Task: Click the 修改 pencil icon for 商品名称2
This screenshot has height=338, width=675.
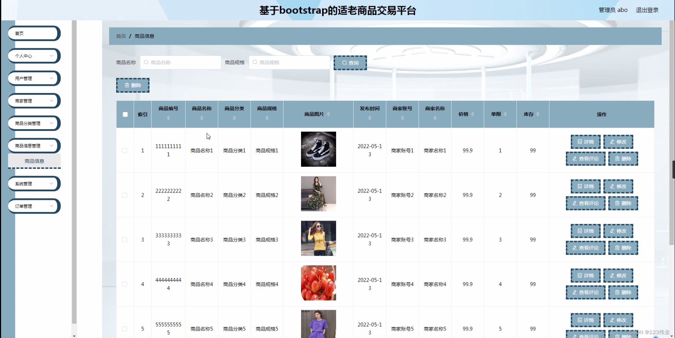Action: [612, 186]
